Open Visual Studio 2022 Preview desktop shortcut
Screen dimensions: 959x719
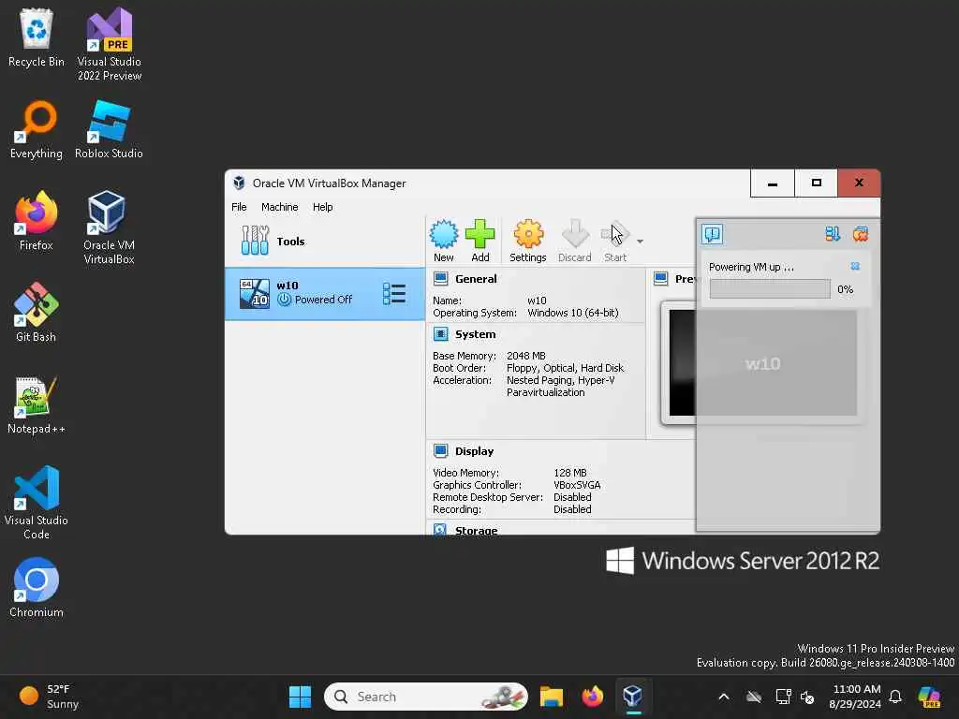coord(110,44)
